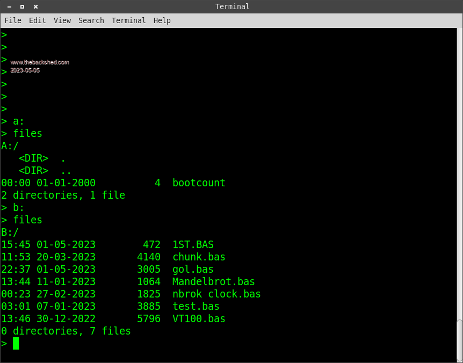
Task: Minimize the Terminal window
Action: pos(10,6)
